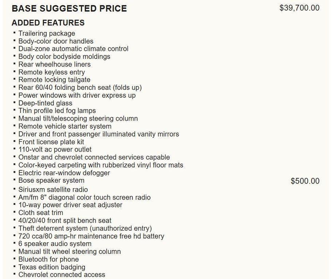This screenshot has height=279, width=334.
Task: Select the 110-volt ac power outlet line
Action: (55, 150)
